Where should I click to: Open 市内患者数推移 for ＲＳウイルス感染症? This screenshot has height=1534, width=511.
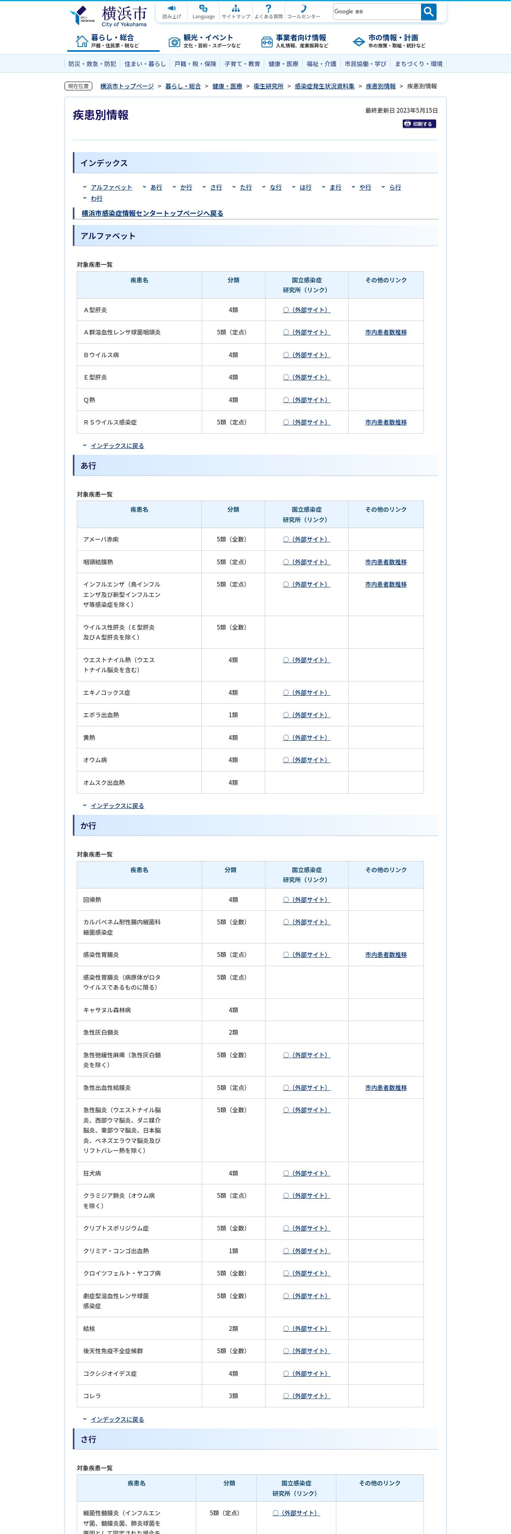click(x=386, y=422)
